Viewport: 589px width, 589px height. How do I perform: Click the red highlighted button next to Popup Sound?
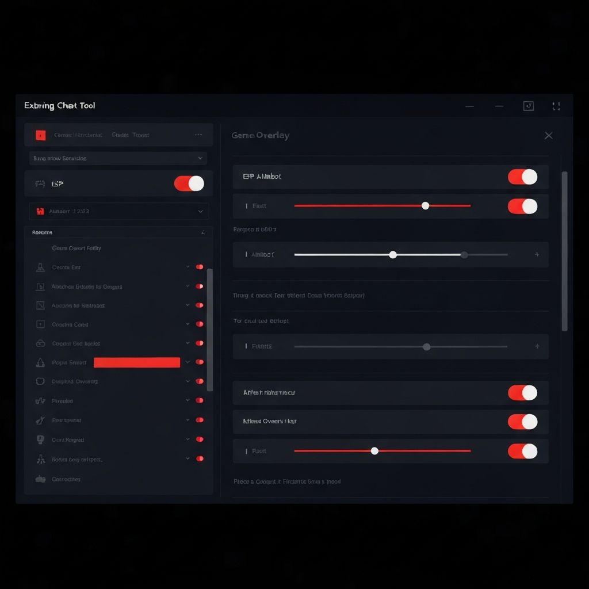[x=136, y=362]
